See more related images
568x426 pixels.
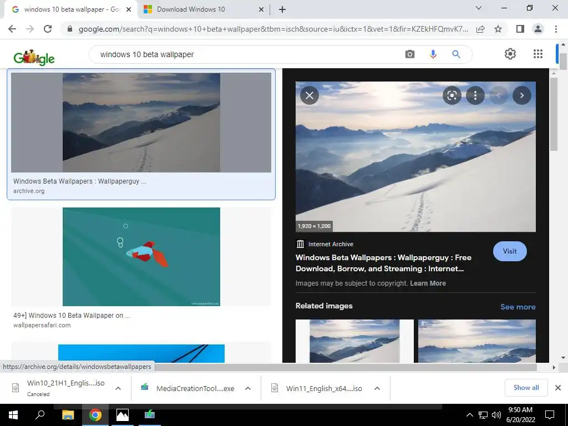pos(518,307)
